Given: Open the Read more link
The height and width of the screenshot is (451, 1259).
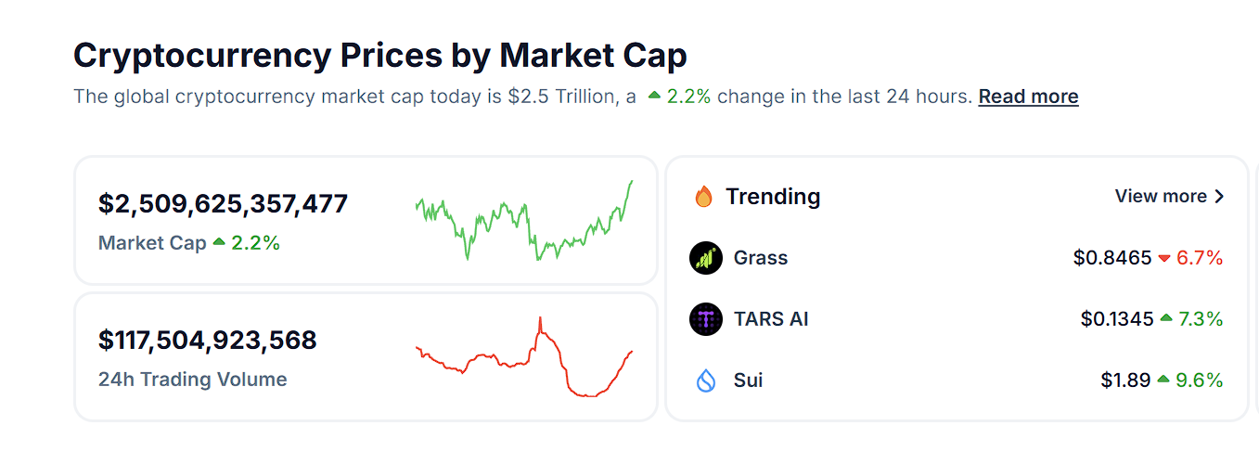Looking at the screenshot, I should coord(1028,97).
